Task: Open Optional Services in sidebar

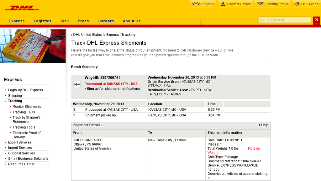Action: (x=22, y=153)
